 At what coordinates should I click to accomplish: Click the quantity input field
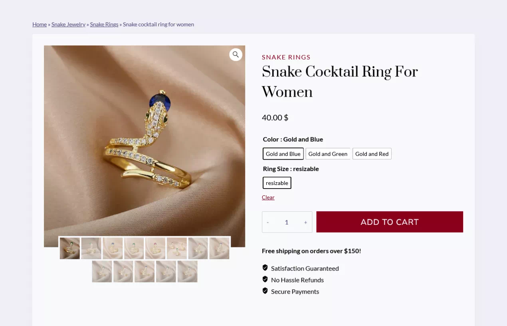point(287,222)
